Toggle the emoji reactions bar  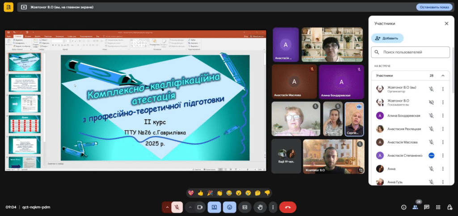point(230,207)
